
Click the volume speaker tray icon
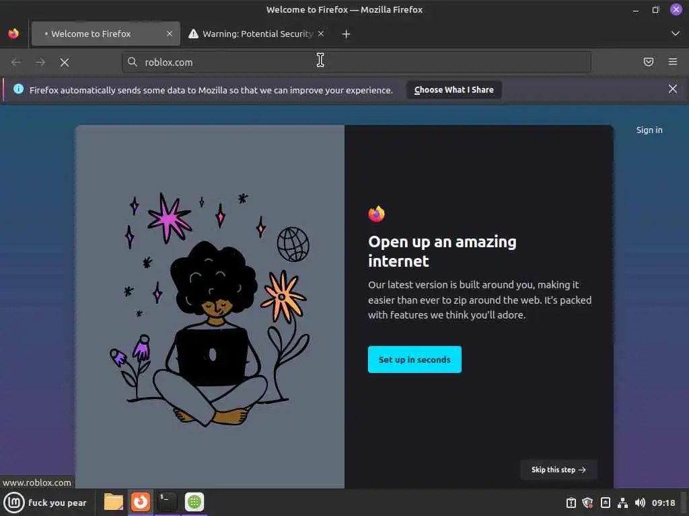(641, 503)
